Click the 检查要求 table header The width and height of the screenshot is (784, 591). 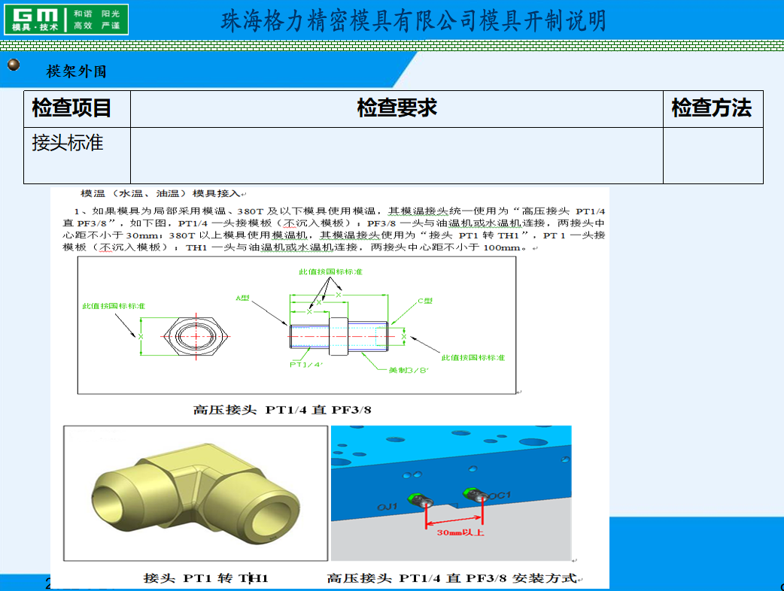[397, 108]
